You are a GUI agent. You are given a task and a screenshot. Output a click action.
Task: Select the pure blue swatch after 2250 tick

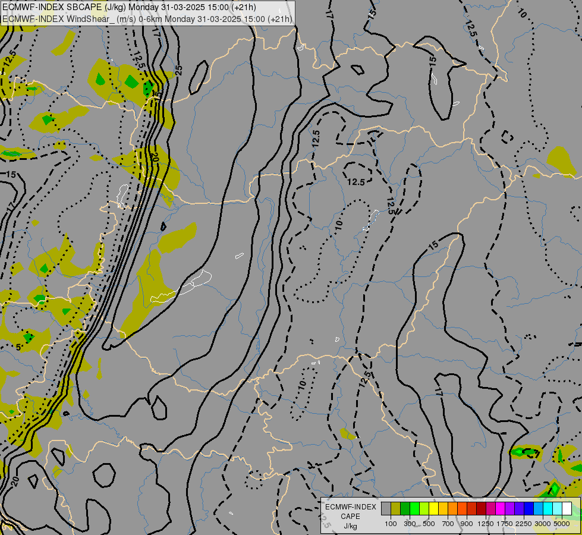point(529,509)
